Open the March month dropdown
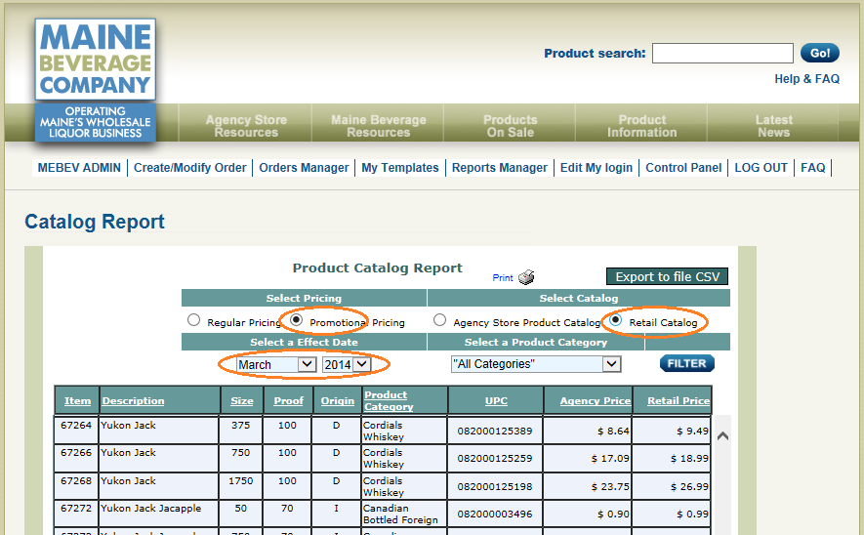The height and width of the screenshot is (535, 864). [x=276, y=364]
